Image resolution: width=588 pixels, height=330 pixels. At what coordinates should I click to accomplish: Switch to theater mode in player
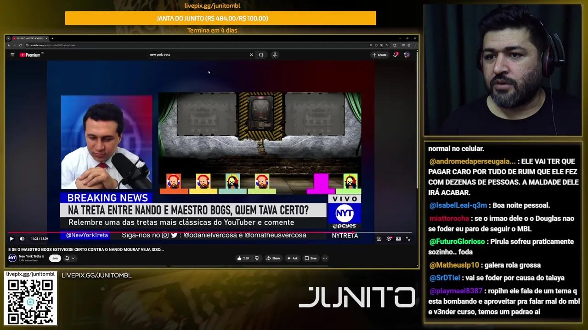click(x=398, y=238)
